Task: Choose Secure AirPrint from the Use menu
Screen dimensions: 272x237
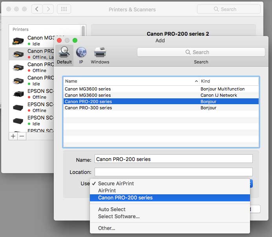Action: coord(170,183)
